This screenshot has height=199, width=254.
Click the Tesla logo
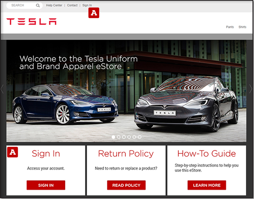[x=32, y=21]
